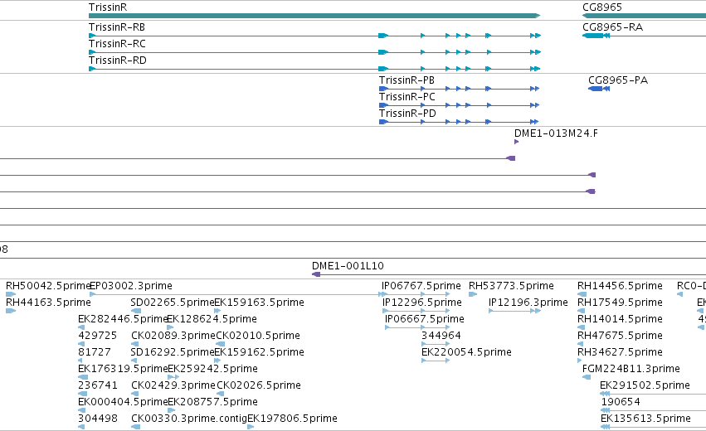Screen dimensions: 706x431
Task: Open EST EK291502.5prime
Action: click(x=645, y=386)
